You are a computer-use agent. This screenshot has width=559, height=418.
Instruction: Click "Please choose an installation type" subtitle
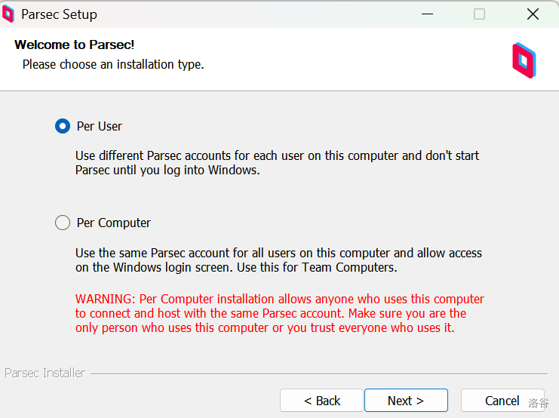coord(113,65)
